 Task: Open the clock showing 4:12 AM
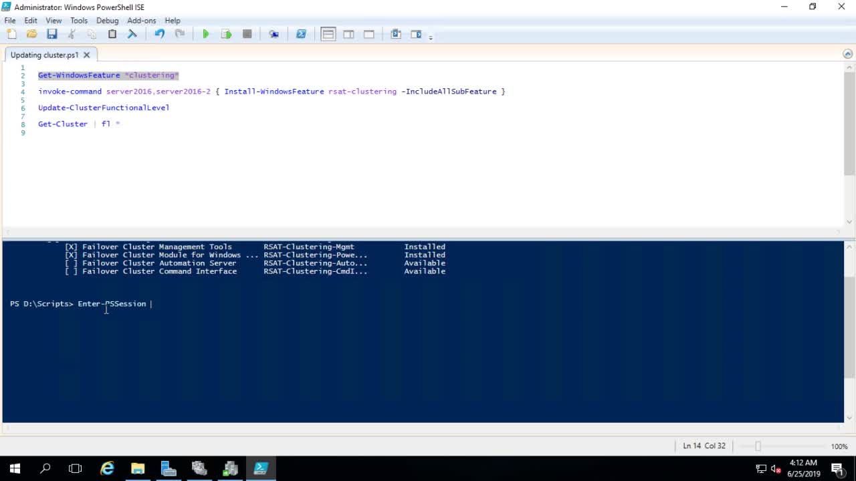[803, 468]
